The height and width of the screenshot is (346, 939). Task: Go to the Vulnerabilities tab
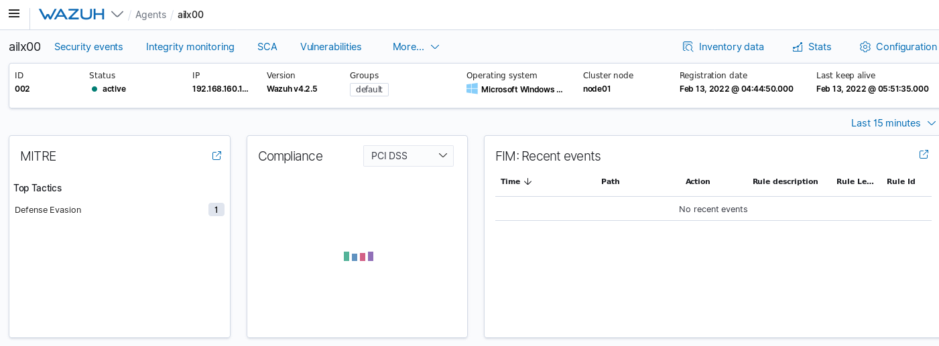point(331,47)
